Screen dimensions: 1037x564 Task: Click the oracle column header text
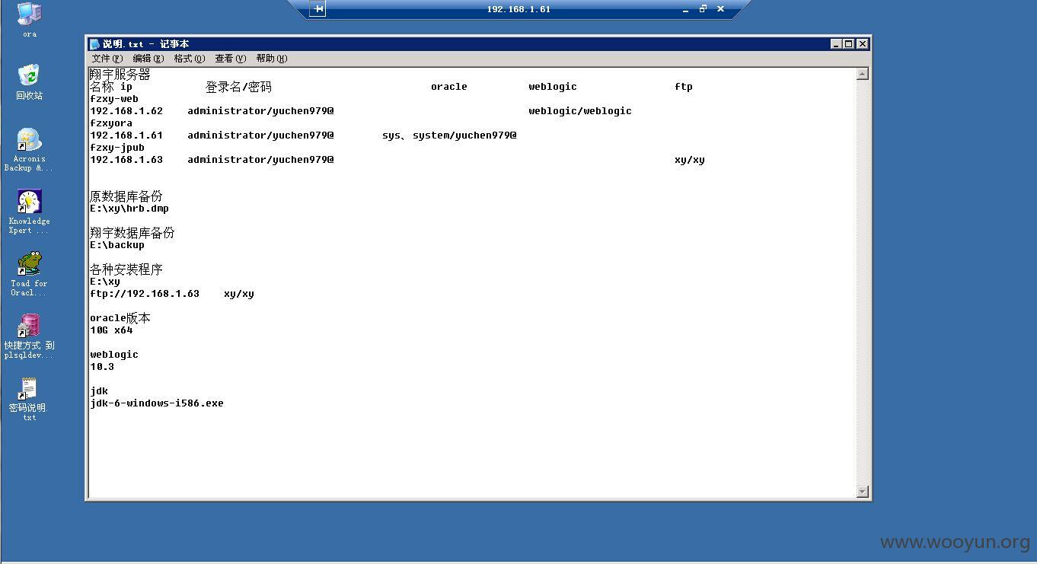click(x=449, y=87)
